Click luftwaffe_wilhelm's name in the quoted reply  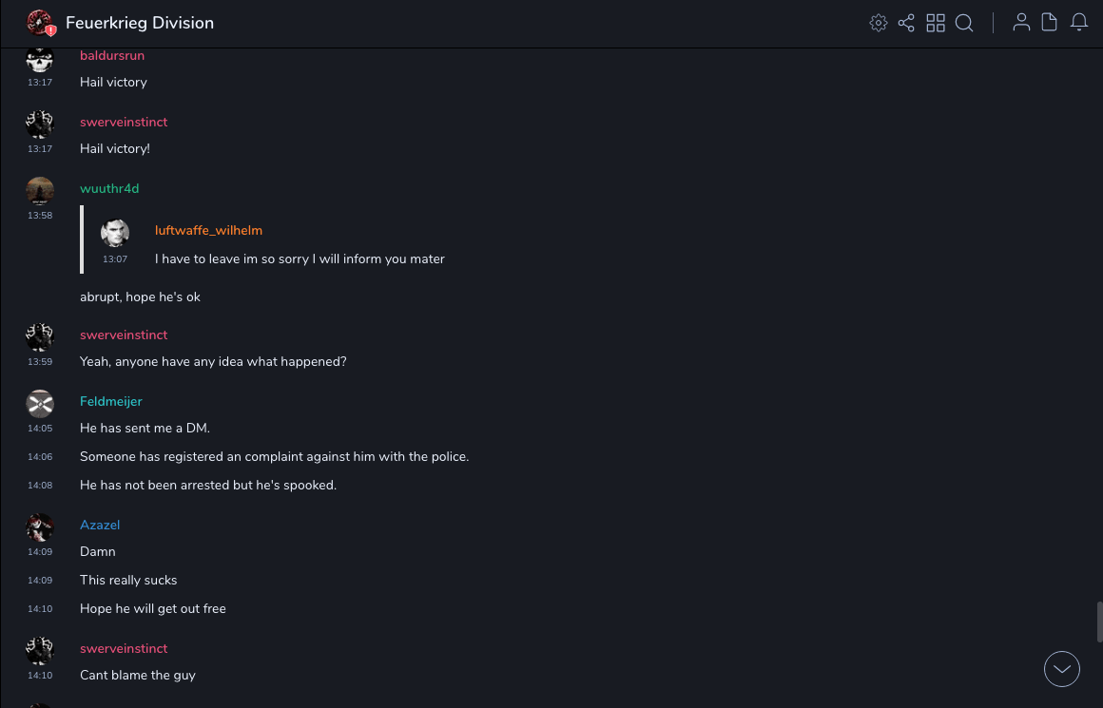[x=208, y=231]
